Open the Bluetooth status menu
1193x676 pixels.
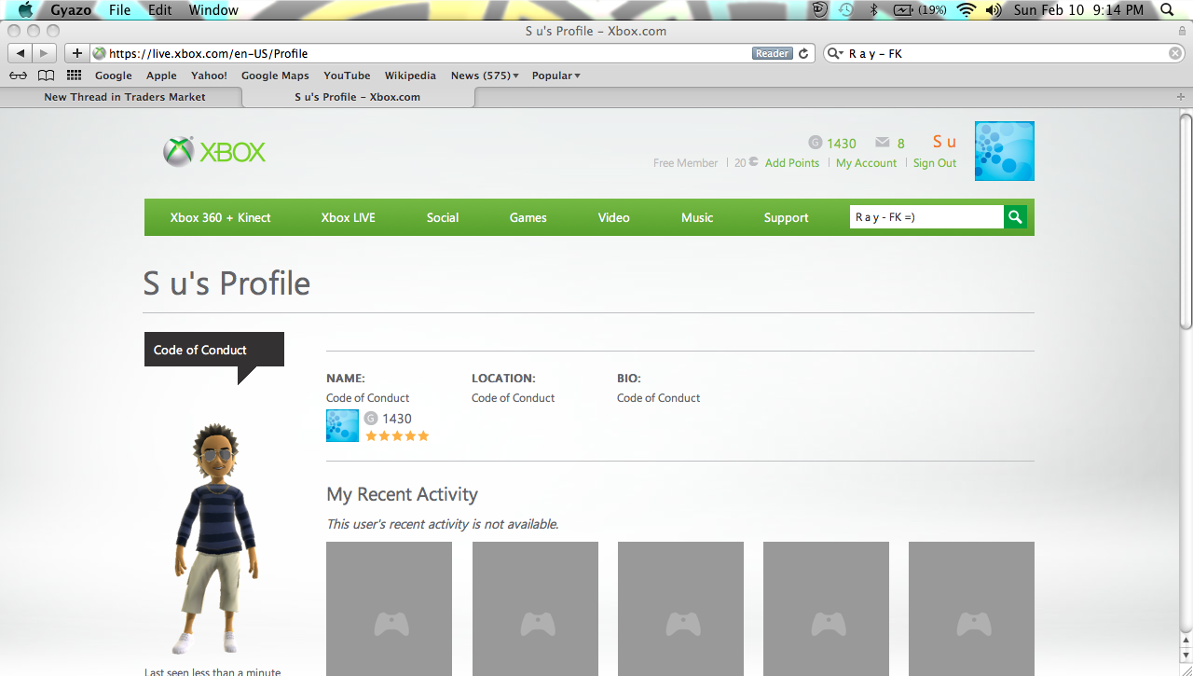(874, 10)
